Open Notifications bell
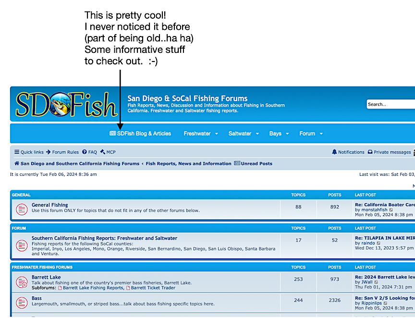 pyautogui.click(x=348, y=152)
